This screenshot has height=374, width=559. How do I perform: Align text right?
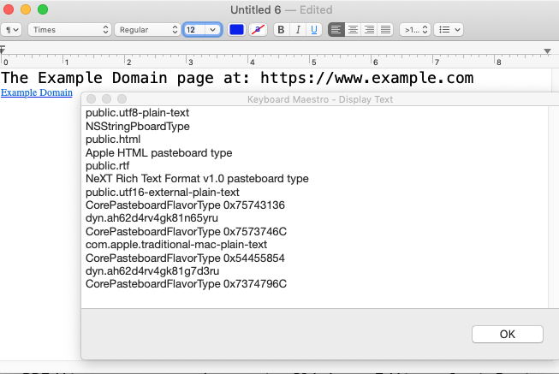[x=369, y=30]
